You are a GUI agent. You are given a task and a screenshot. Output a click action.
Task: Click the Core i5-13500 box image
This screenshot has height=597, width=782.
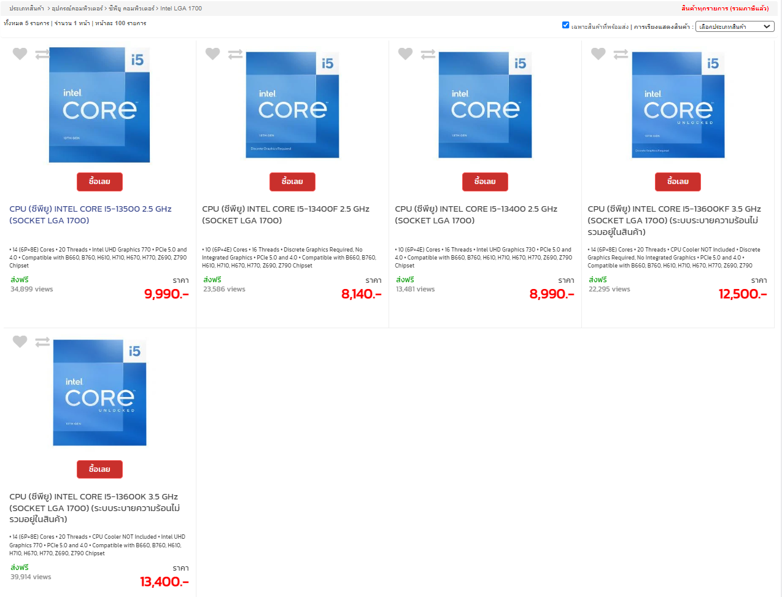[99, 105]
